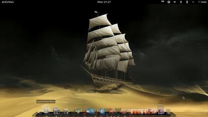Open the battery status icon

pyautogui.click(x=193, y=2)
